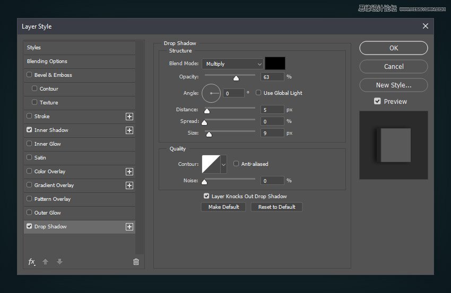
Task: Click the fx effects menu icon
Action: [x=32, y=262]
